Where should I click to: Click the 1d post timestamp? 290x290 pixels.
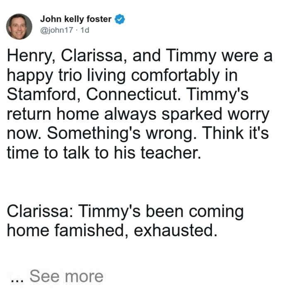click(x=85, y=30)
